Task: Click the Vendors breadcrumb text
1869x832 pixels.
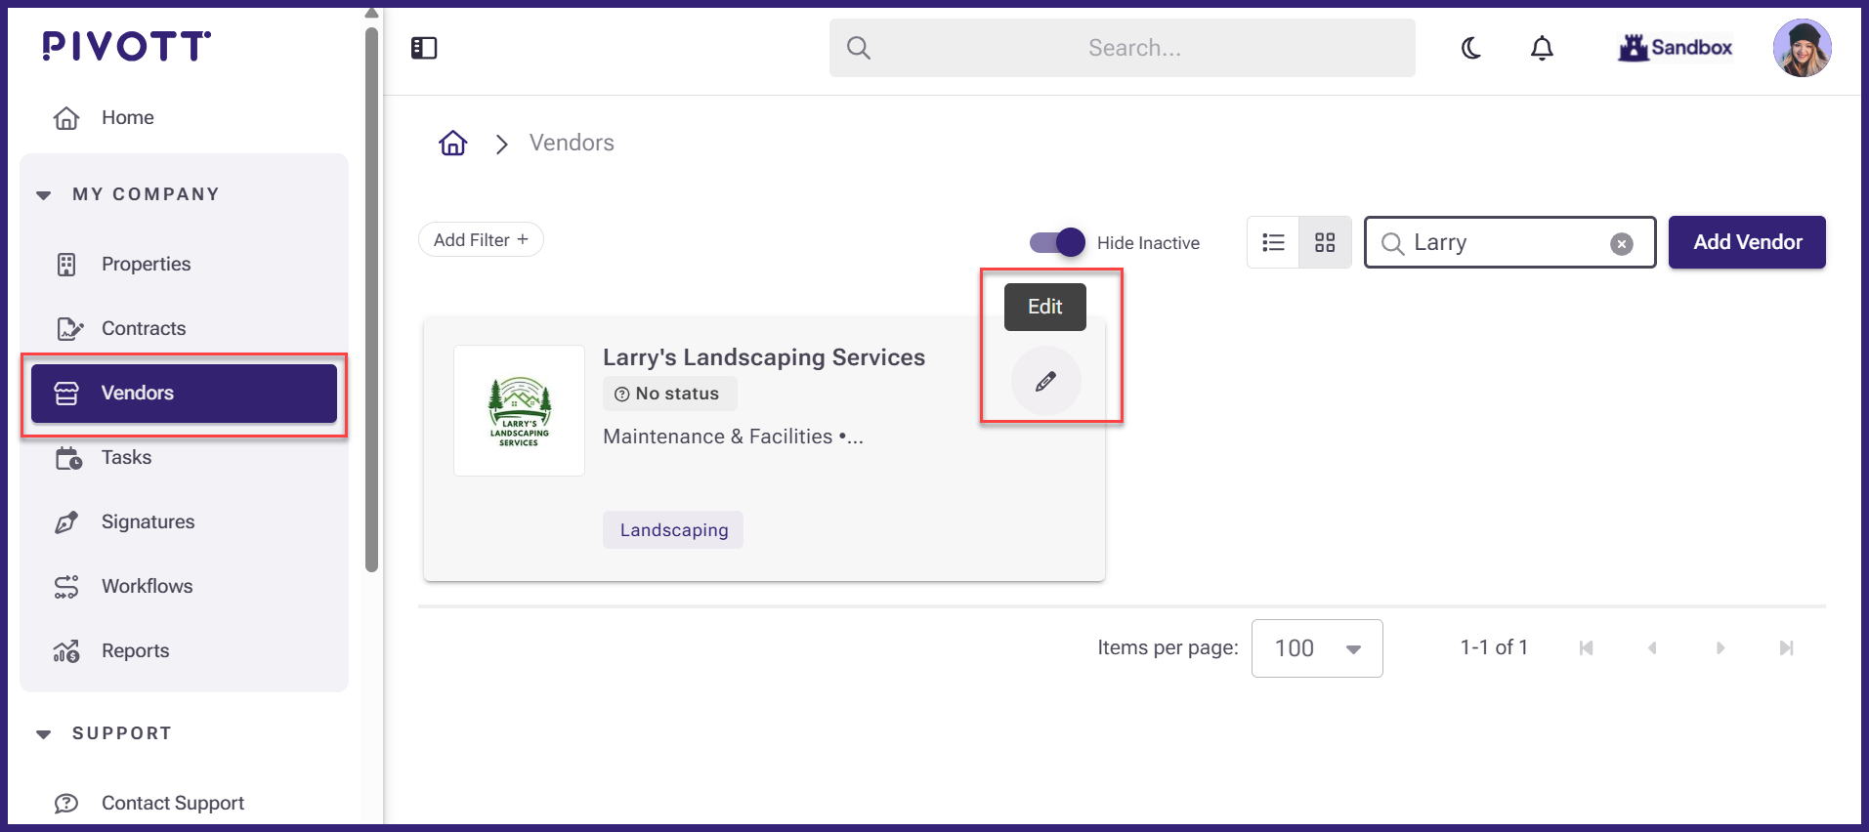Action: point(572,143)
